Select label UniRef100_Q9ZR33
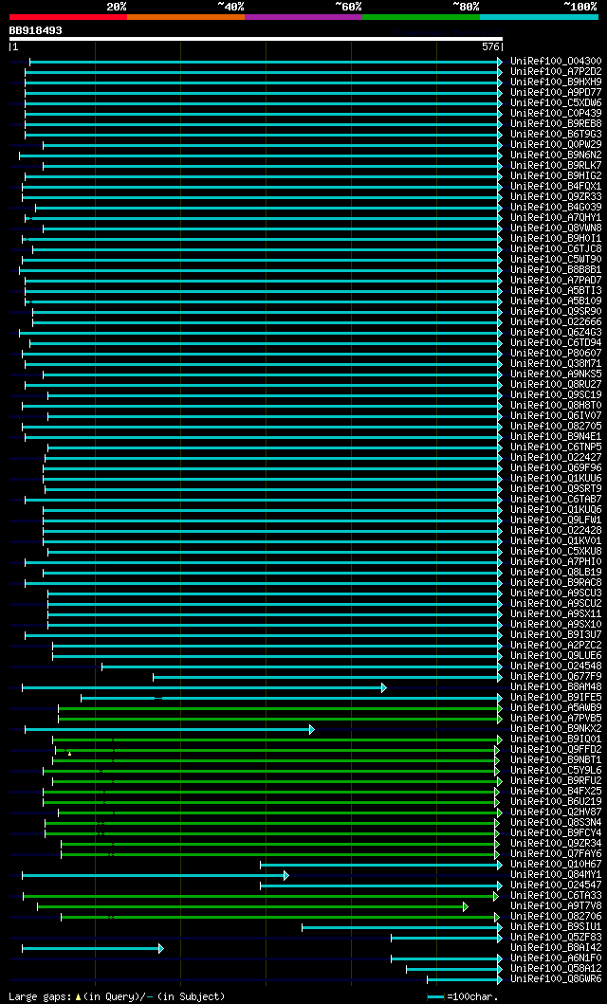This screenshot has width=607, height=1004. pyautogui.click(x=556, y=196)
